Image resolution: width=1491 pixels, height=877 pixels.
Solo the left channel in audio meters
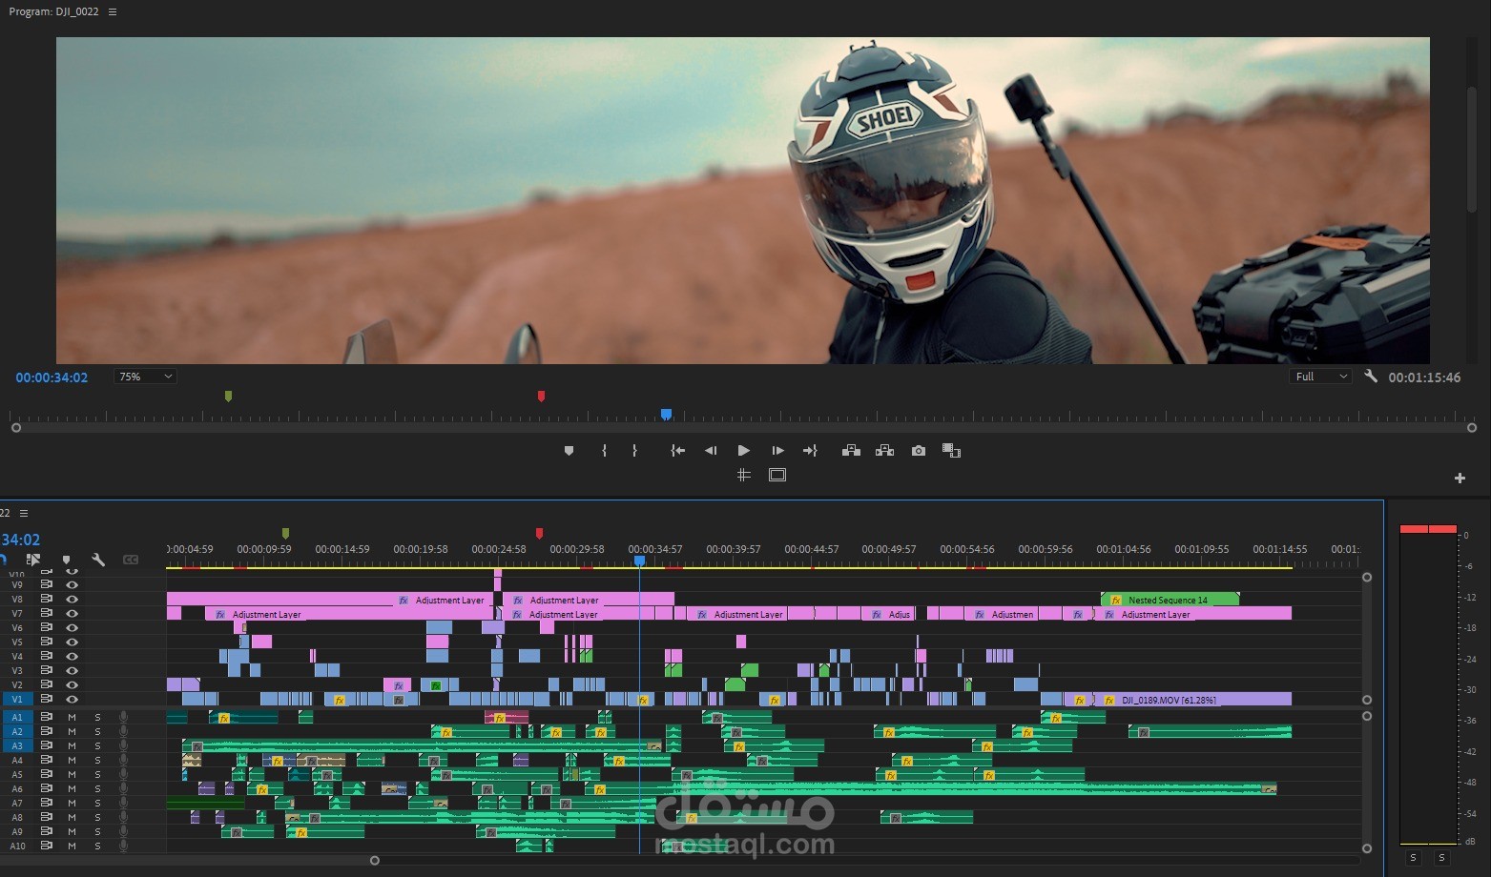[1413, 858]
